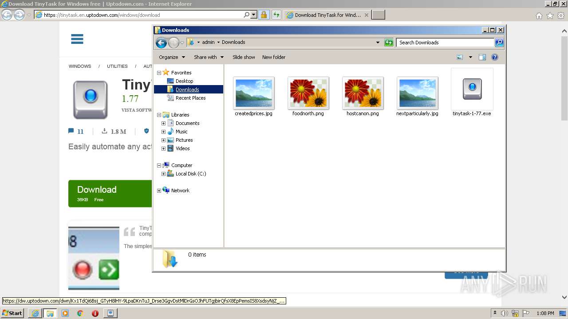Viewport: 568px width, 319px height.
Task: Open Explorer help button
Action: [x=495, y=57]
